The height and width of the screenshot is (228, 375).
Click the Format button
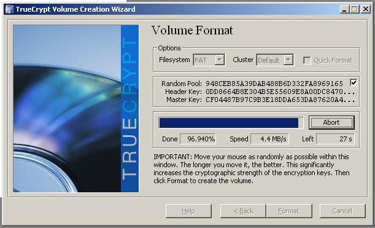[289, 211]
